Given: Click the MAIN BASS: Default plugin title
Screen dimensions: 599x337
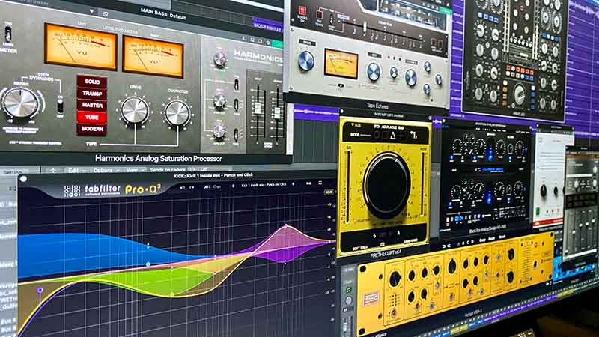Looking at the screenshot, I should (163, 14).
